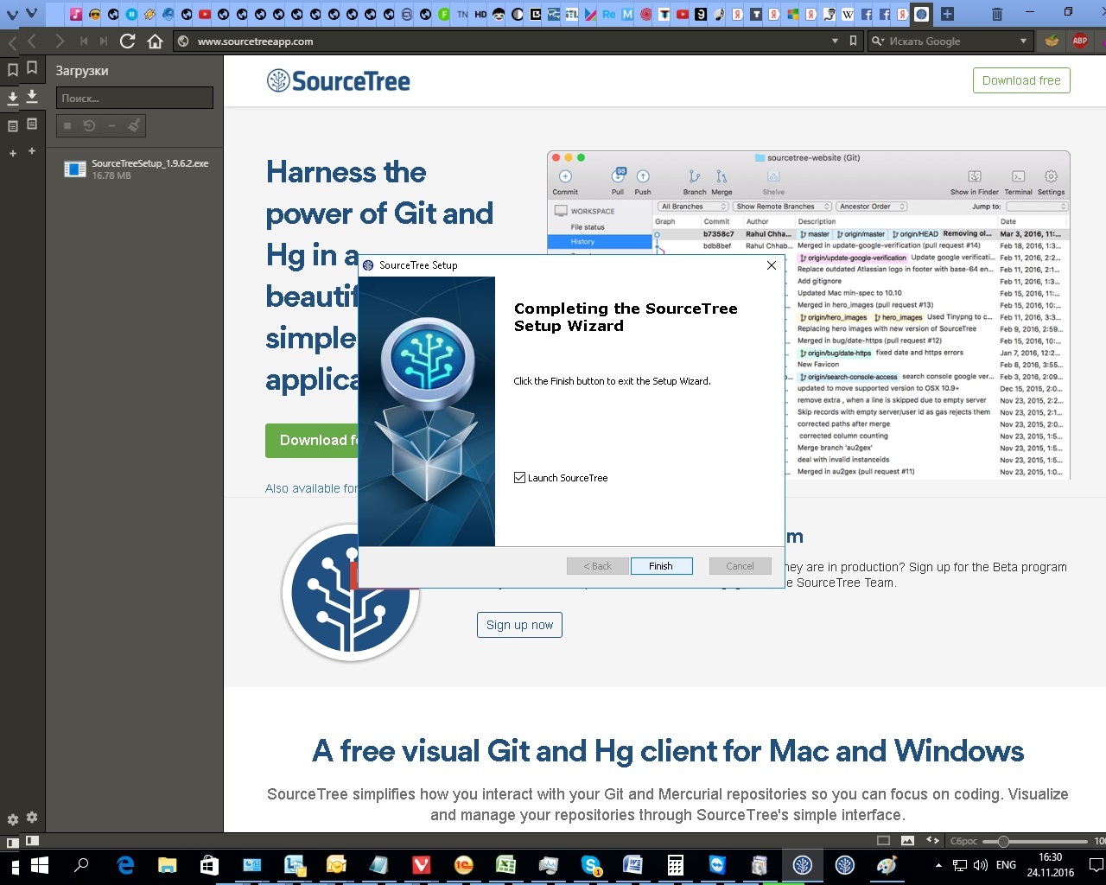Open the Jump to dropdown in website screenshot

pos(1037,207)
